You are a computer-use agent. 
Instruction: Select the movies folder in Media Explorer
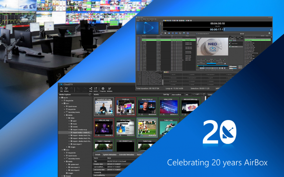tap(75, 127)
